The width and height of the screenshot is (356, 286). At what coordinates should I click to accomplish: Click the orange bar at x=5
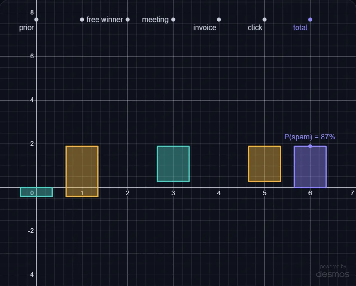(264, 164)
